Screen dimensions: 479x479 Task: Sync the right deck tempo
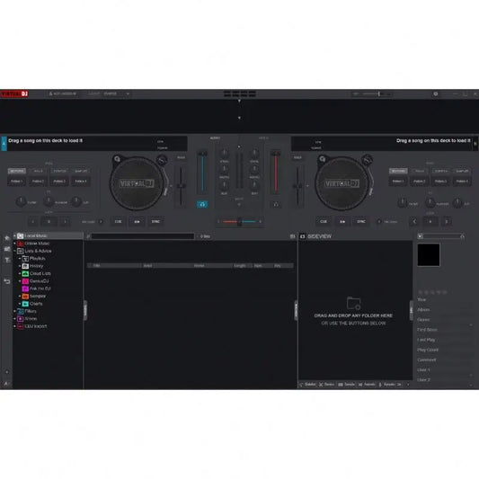(361, 221)
